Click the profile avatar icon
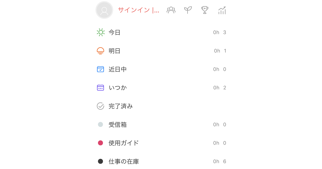 (x=104, y=10)
